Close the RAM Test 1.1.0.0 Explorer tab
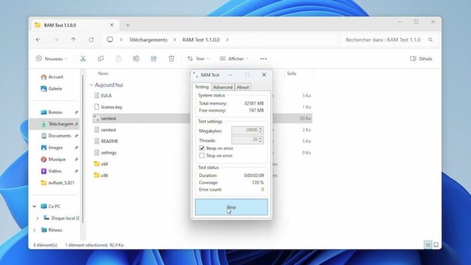 (x=111, y=25)
